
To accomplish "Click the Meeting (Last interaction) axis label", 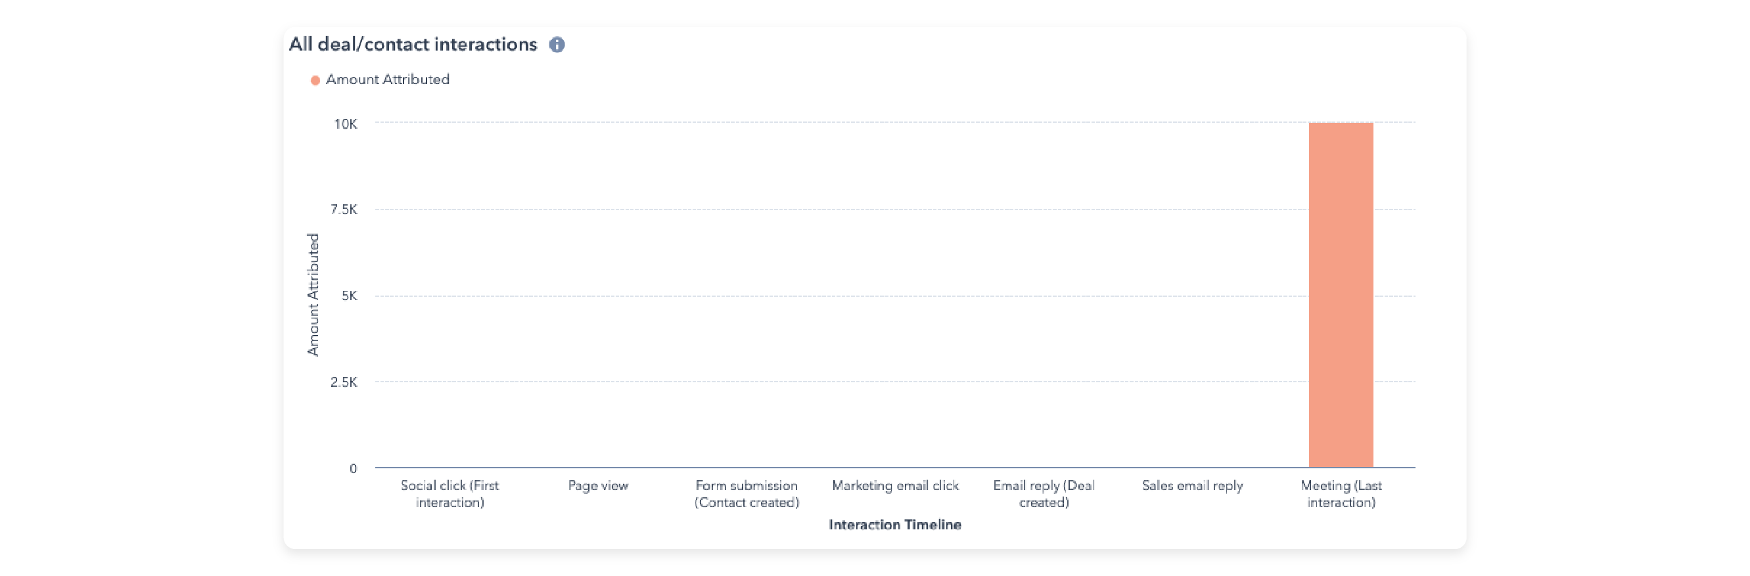I will [1341, 494].
